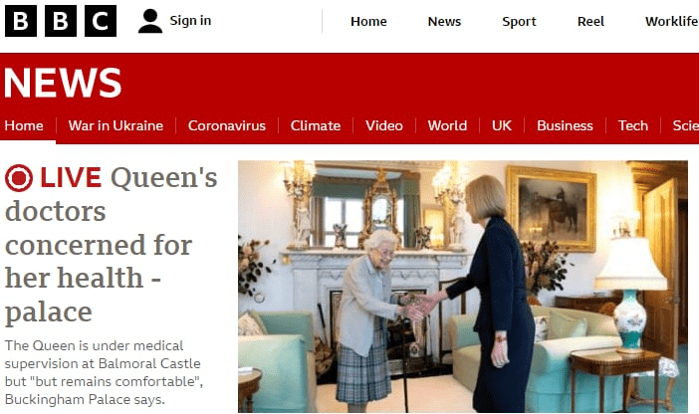Click the red LIVE circle icon
The image size is (699, 414).
[x=19, y=178]
